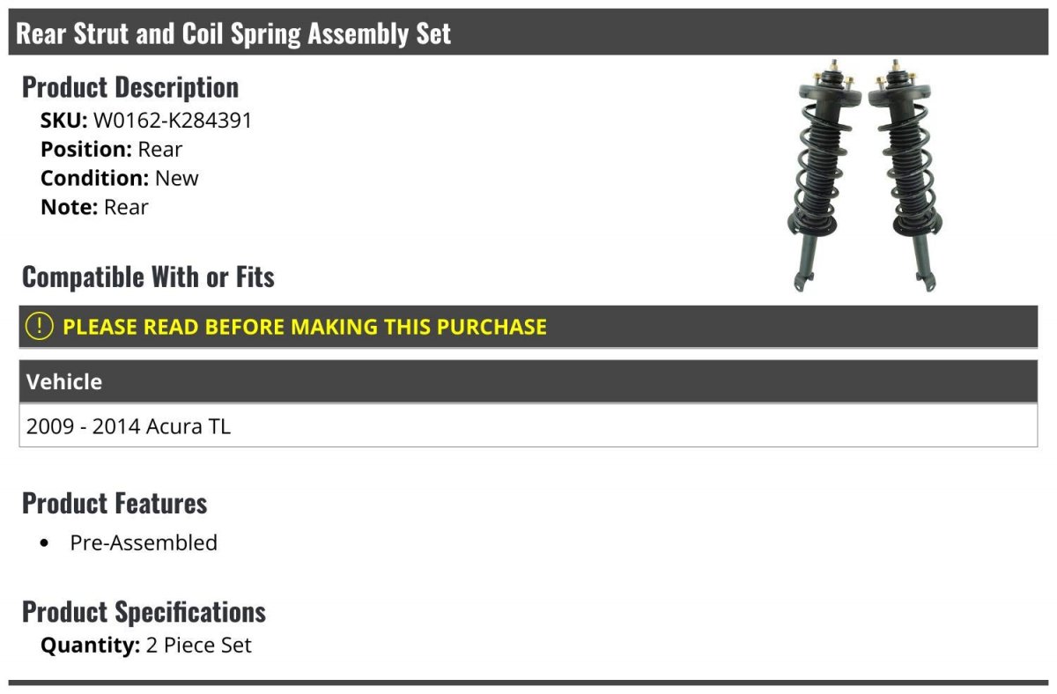Click the Rear Strut and Coil Spring title bar
The height and width of the screenshot is (694, 1057).
point(528,33)
